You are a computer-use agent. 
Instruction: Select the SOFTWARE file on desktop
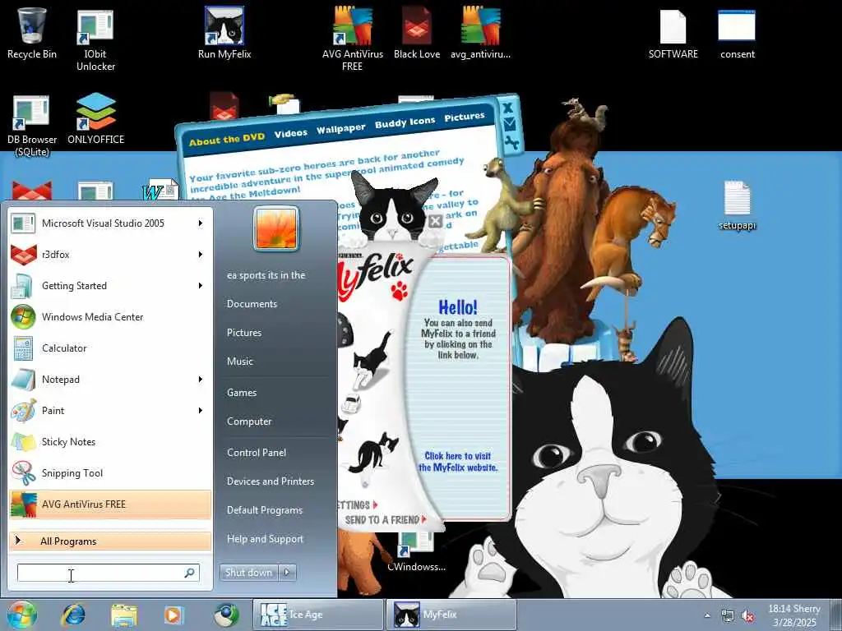tap(673, 35)
